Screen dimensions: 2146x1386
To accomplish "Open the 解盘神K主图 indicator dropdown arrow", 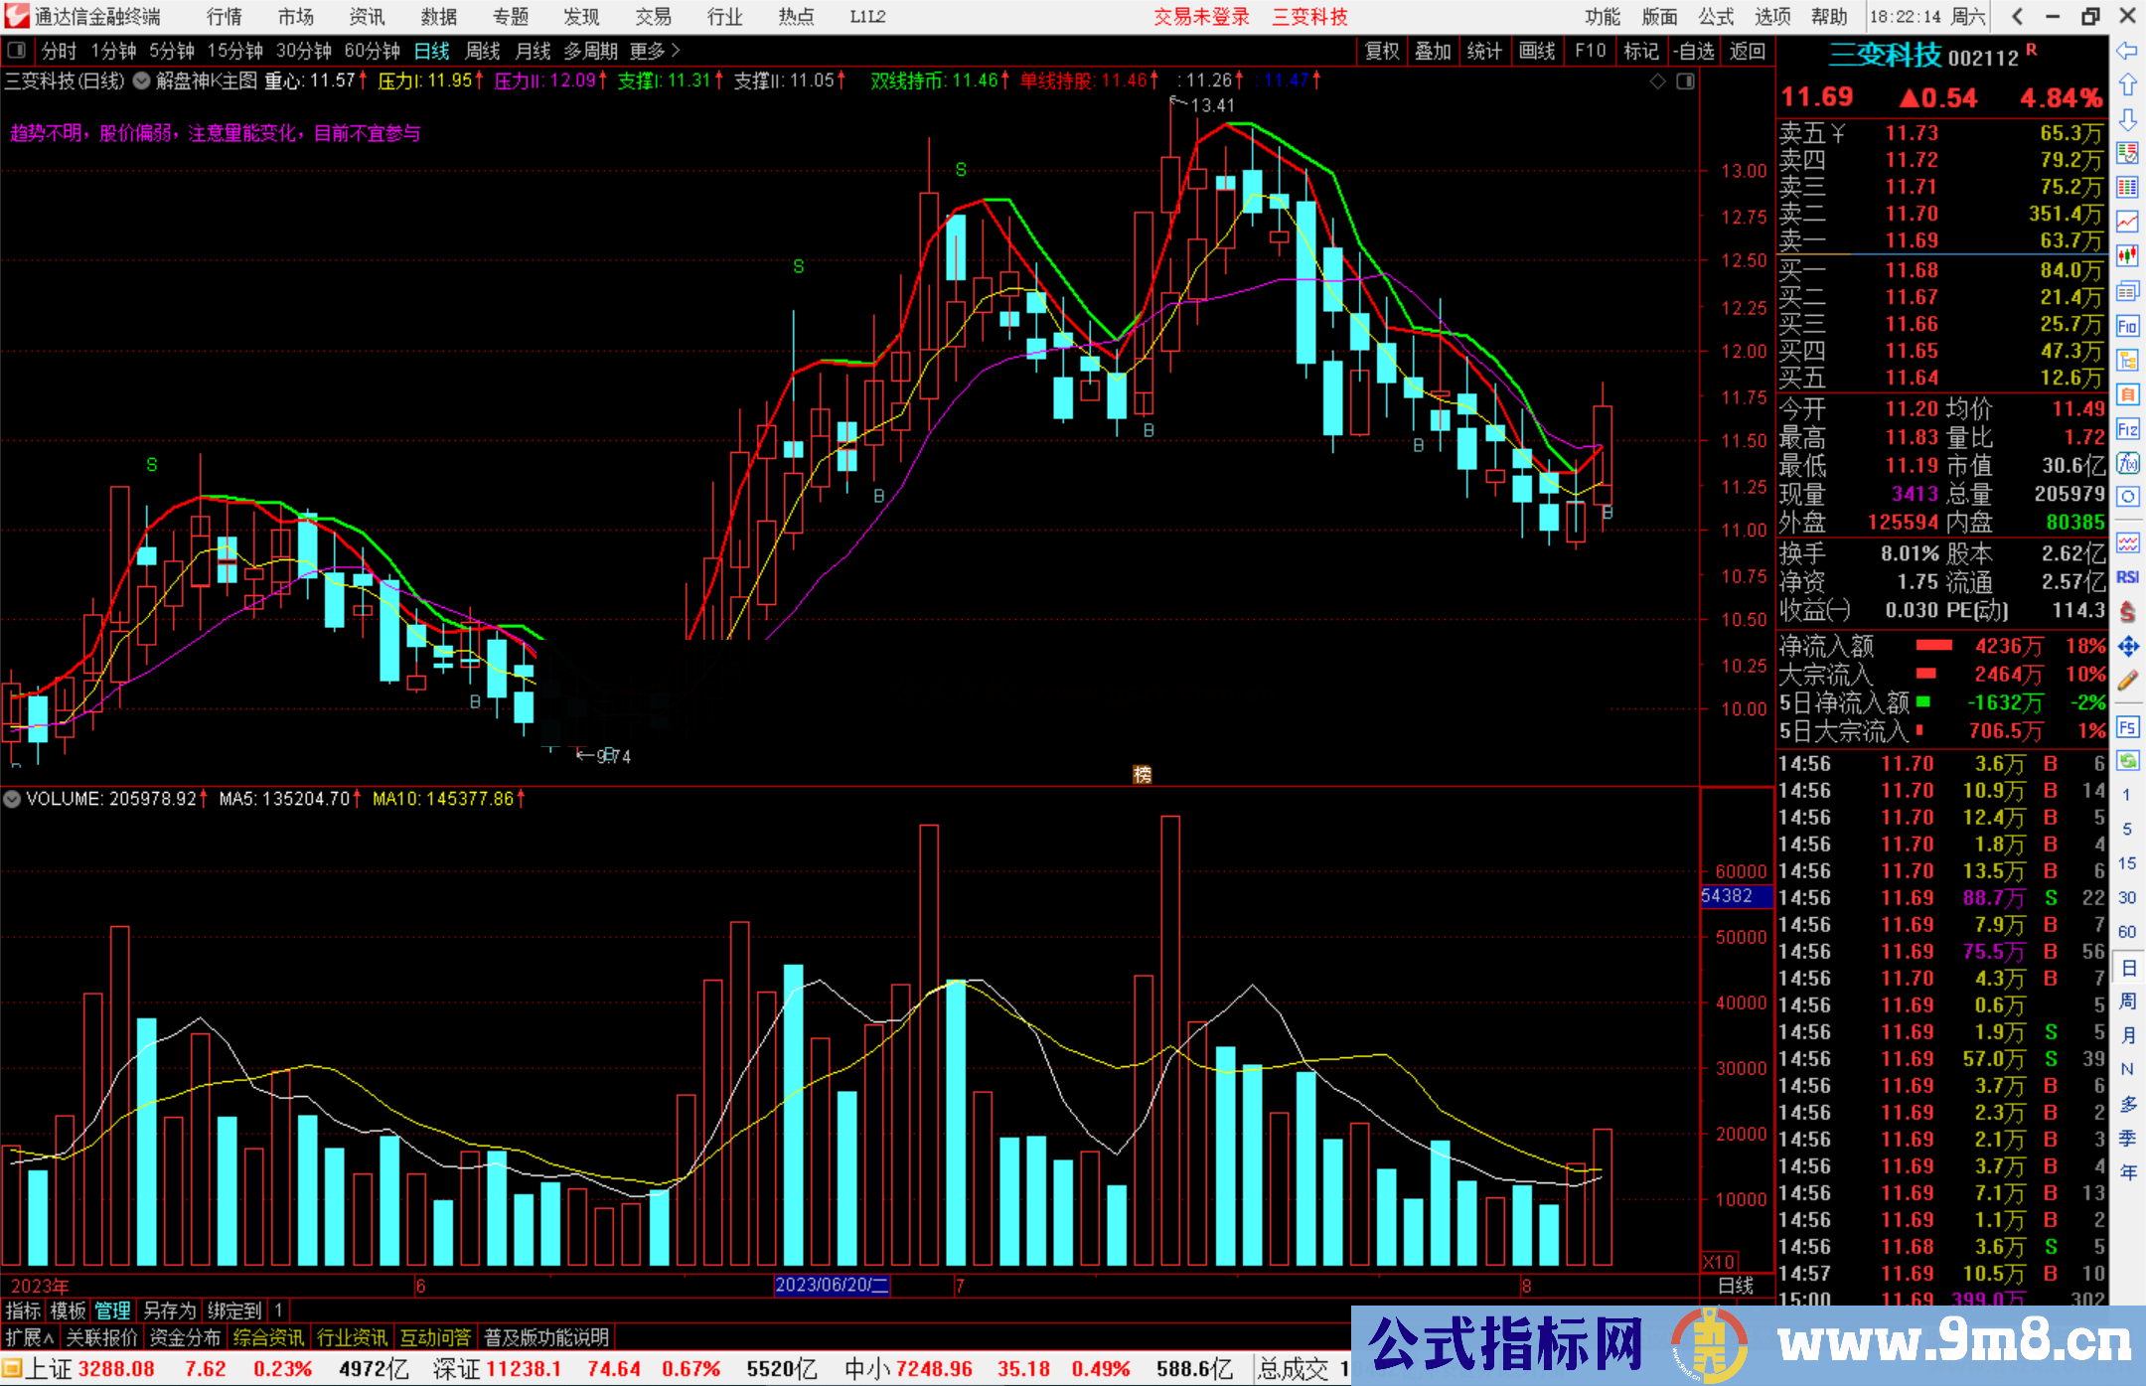I will [x=142, y=80].
